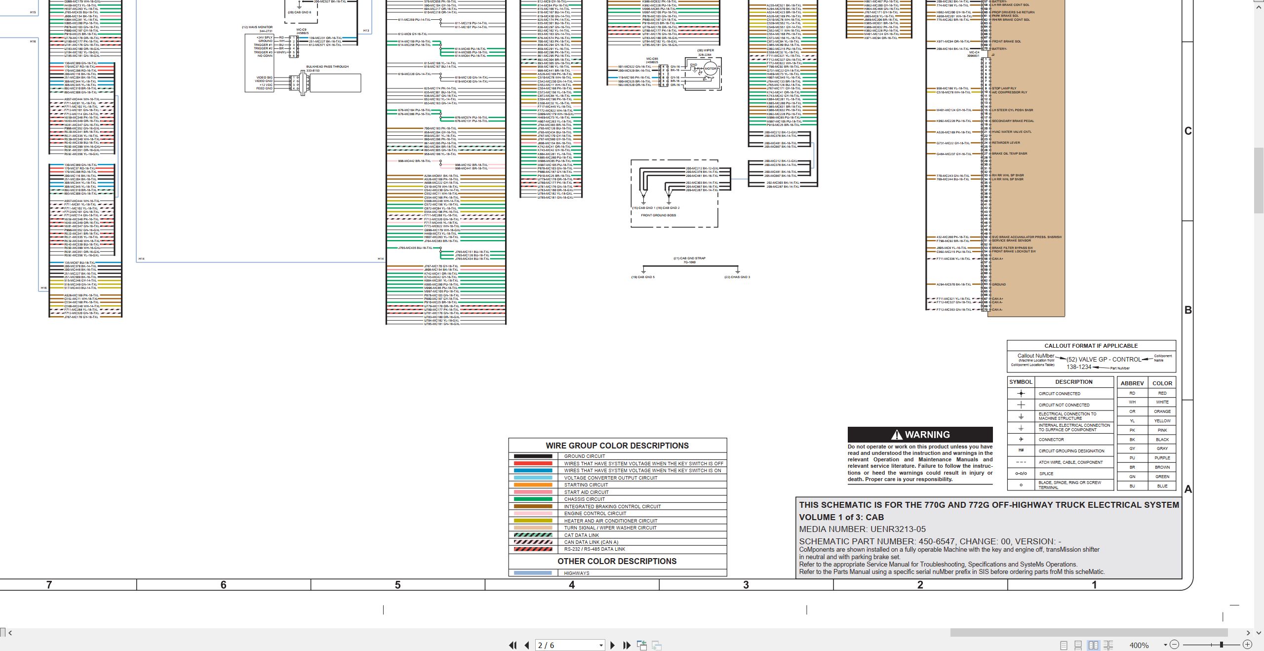Click the HIGHWAYS legend row

(x=618, y=573)
